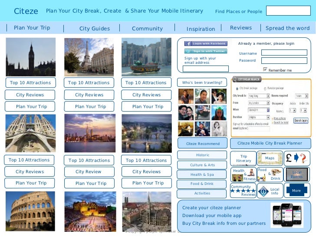Click the Citeze logo
This screenshot has width=316, height=237.
[26, 11]
